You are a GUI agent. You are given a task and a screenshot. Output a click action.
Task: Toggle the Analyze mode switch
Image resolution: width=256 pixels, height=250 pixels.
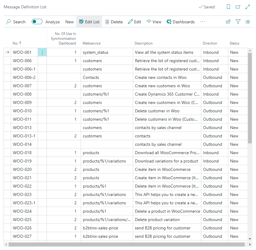coord(37,22)
